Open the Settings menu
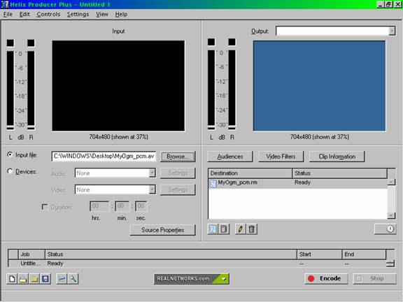Screen dimensions: 403x302 click(78, 15)
